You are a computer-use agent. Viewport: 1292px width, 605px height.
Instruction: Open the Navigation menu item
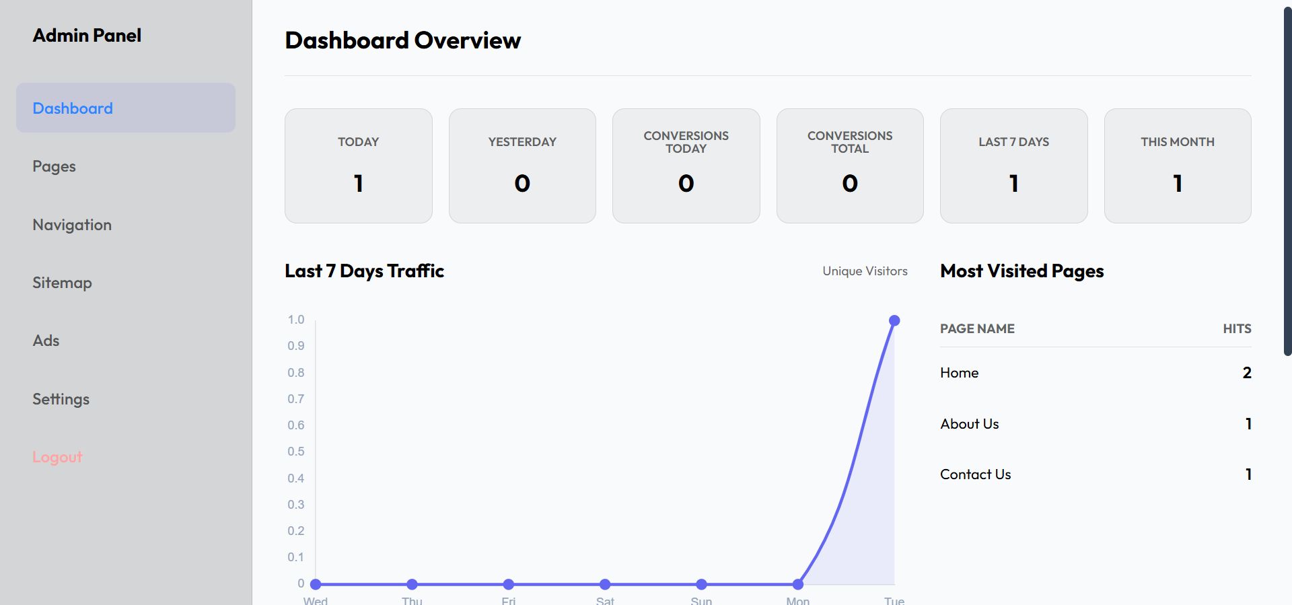point(72,225)
